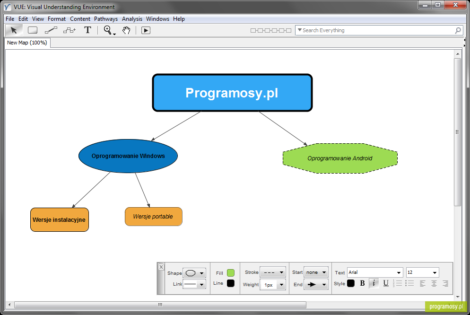Open the Start arrow dropdown
The width and height of the screenshot is (470, 315).
tap(316, 272)
